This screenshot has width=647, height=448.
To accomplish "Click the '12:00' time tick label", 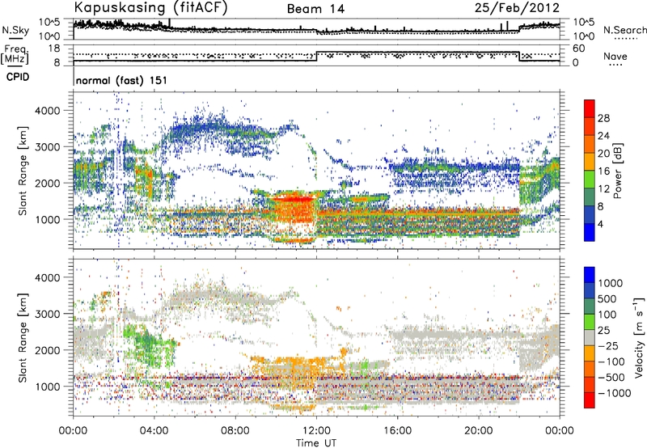I will coord(316,431).
